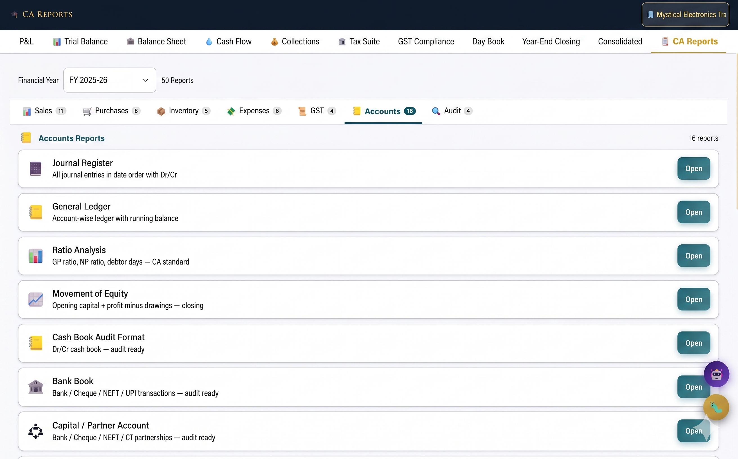Open the General Ledger report

tap(693, 212)
